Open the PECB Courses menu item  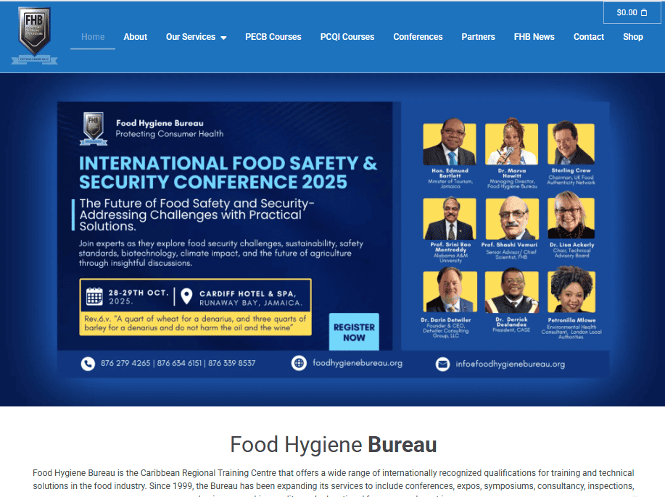pyautogui.click(x=273, y=37)
